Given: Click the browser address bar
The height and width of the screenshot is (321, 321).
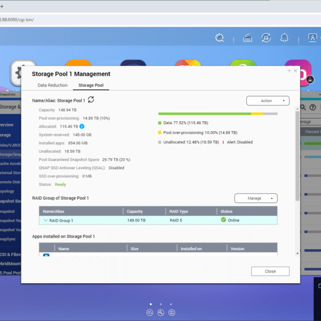Looking at the screenshot, I should coord(160,20).
